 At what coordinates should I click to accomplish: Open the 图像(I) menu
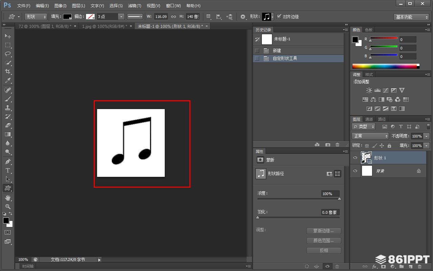click(x=61, y=6)
